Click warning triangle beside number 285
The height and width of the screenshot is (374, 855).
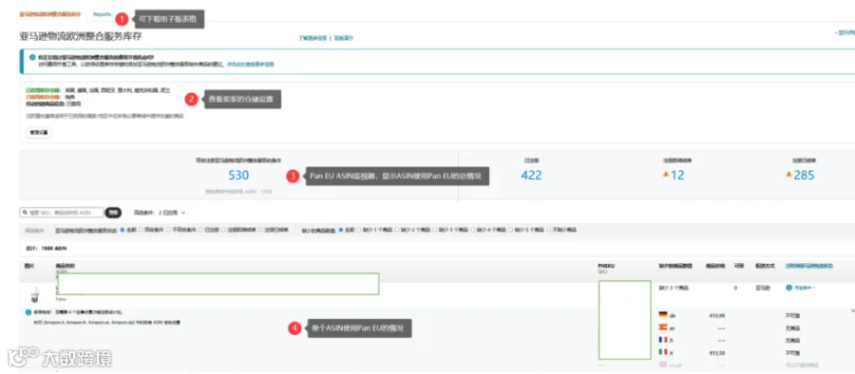(x=788, y=175)
